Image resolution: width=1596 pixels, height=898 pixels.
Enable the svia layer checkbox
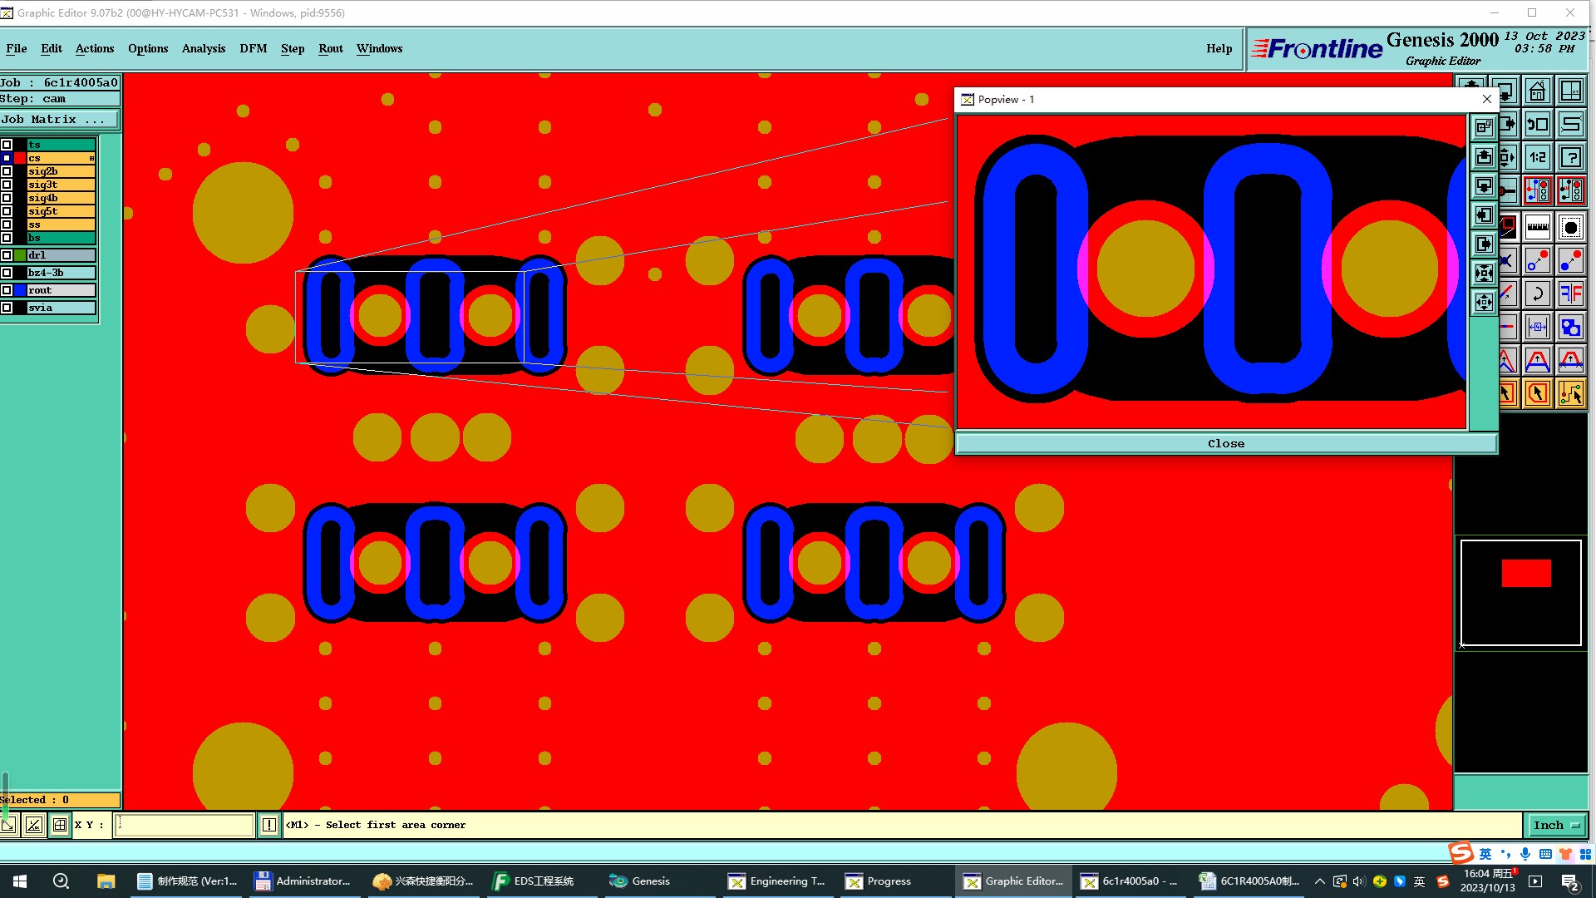7,308
